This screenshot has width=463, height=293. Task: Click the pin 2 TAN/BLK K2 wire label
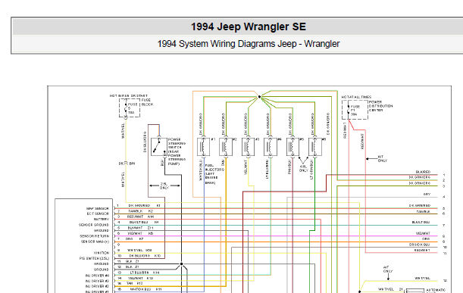pyautogui.click(x=140, y=211)
